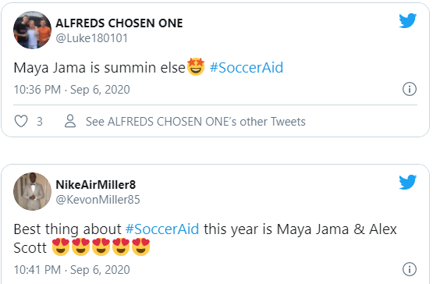The width and height of the screenshot is (433, 284).
Task: Open ALFREDS CHOSEN ONE profile picture
Action: [32, 30]
